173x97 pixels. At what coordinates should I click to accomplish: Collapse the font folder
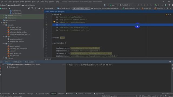[4, 37]
